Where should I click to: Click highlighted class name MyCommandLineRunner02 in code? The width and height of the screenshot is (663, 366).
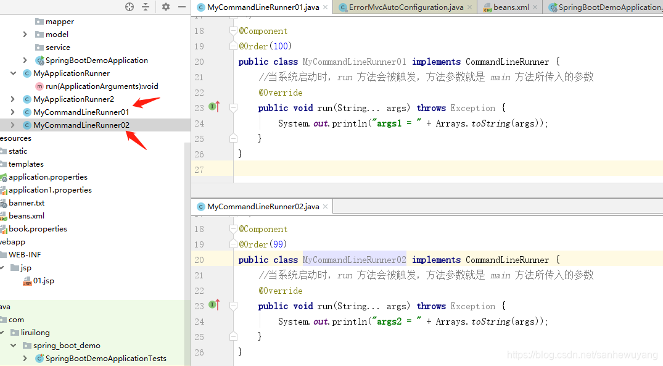[355, 260]
